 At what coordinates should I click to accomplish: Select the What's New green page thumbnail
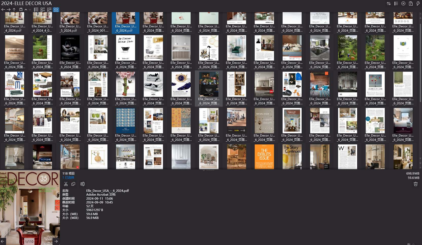tap(347, 48)
